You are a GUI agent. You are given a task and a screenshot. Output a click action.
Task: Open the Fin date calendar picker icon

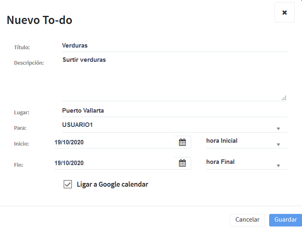(182, 163)
